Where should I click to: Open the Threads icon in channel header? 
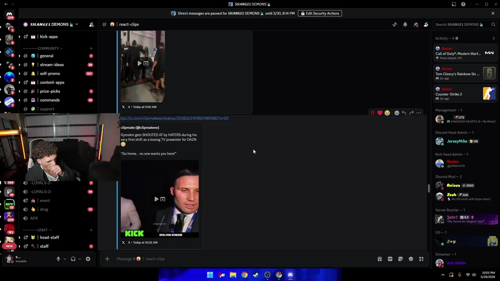(395, 24)
